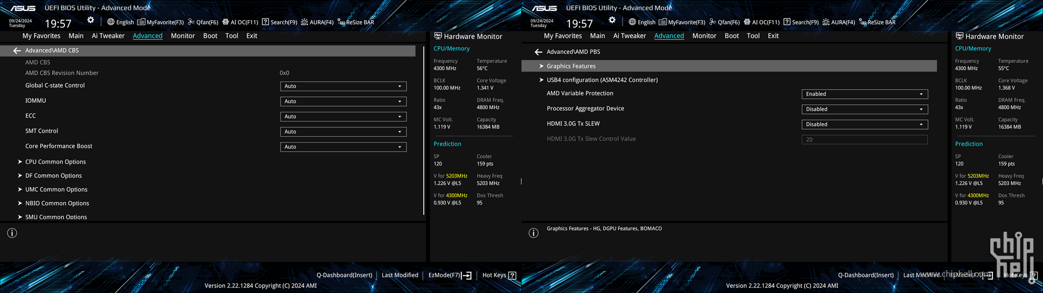Open Tool tab in right screen
The image size is (1043, 293).
coord(753,36)
